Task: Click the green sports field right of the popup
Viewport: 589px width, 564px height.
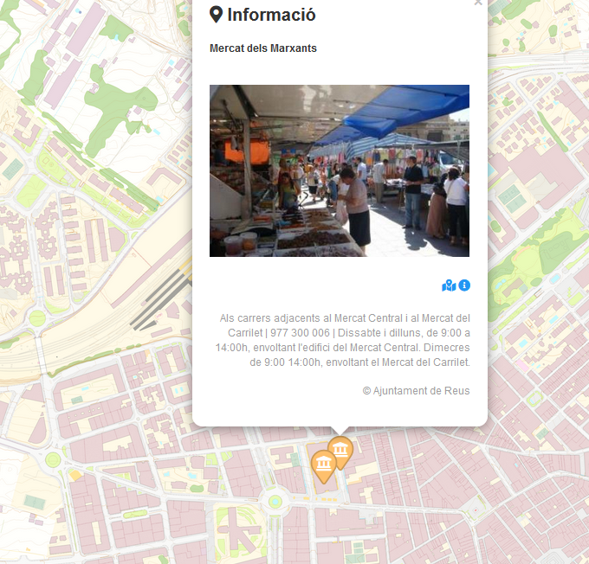Action: pyautogui.click(x=511, y=197)
